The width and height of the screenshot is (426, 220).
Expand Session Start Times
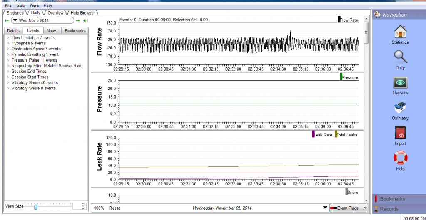(8, 77)
